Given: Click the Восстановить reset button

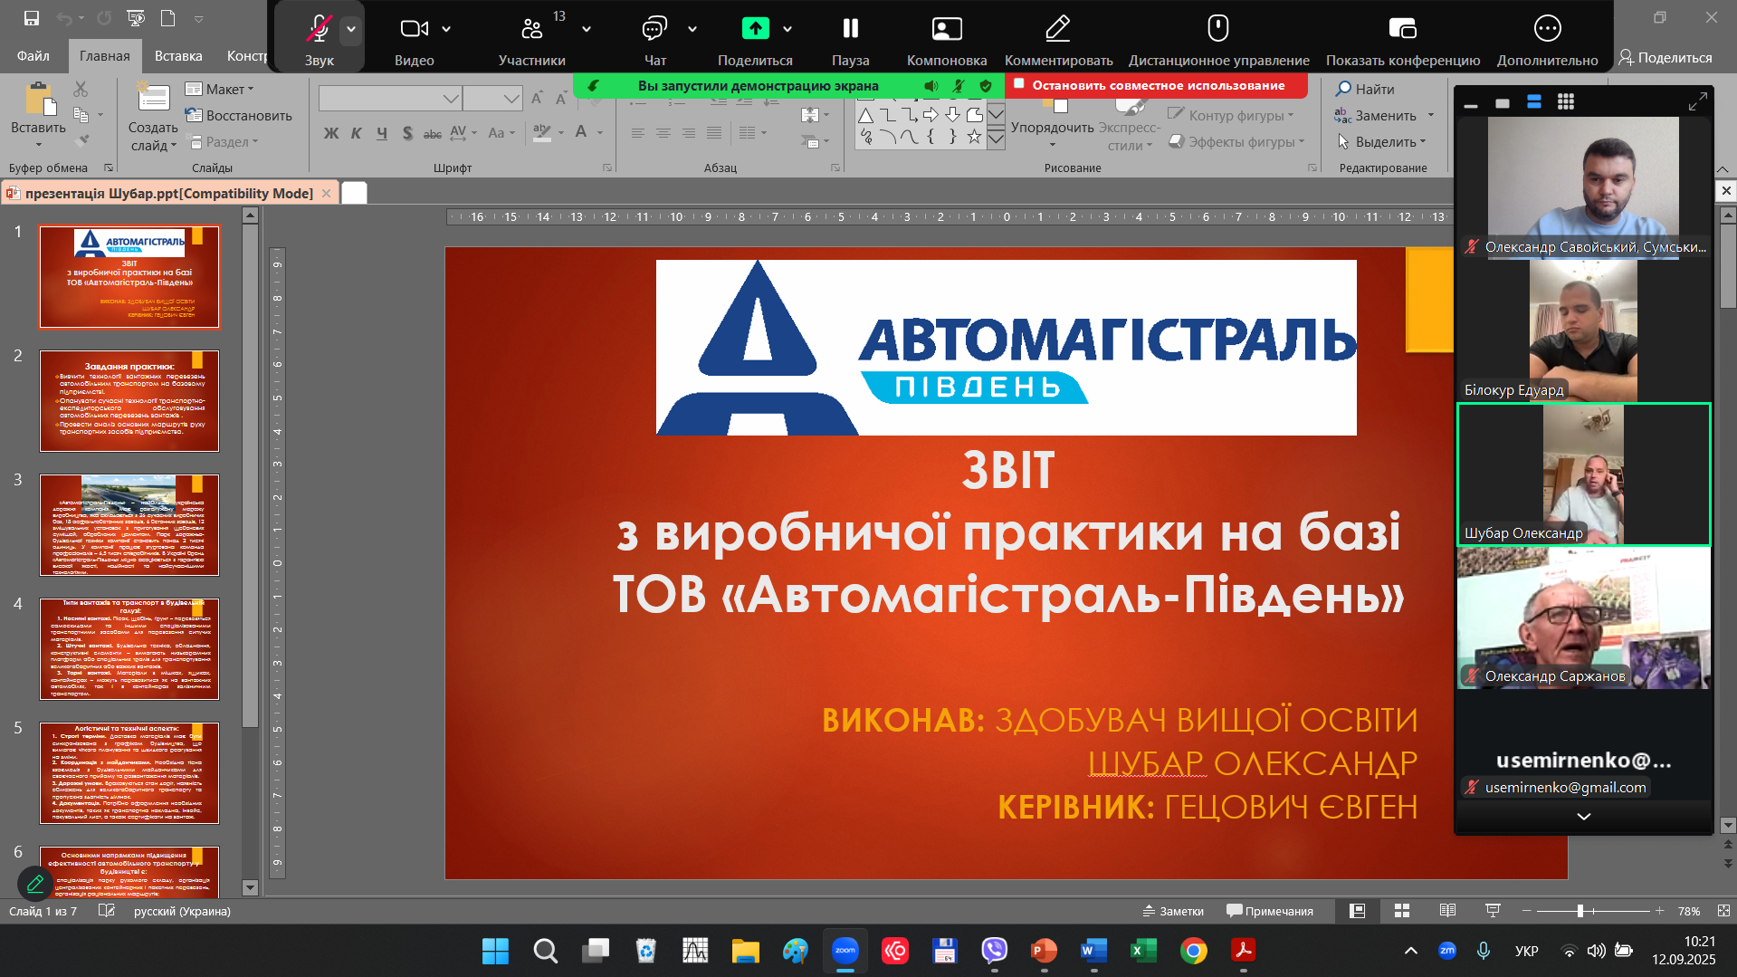Looking at the screenshot, I should coord(239,116).
